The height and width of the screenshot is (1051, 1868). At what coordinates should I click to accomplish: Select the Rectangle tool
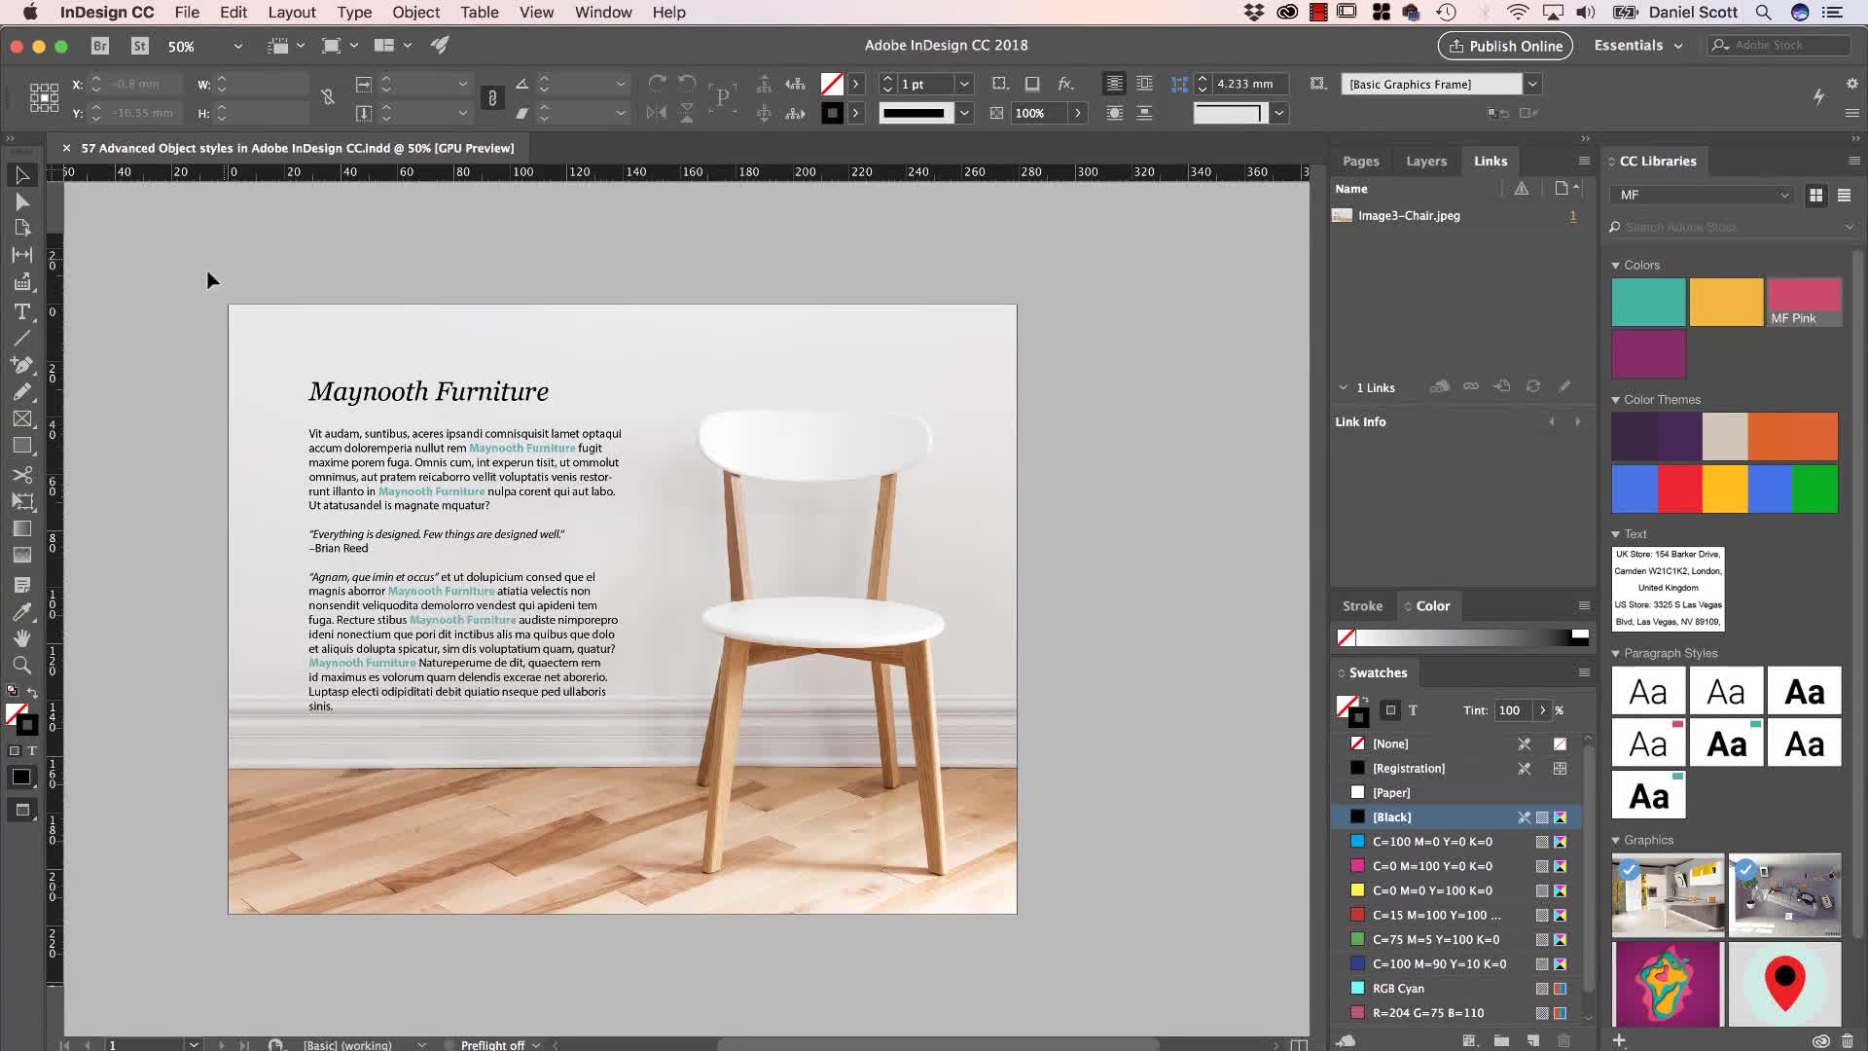22,446
